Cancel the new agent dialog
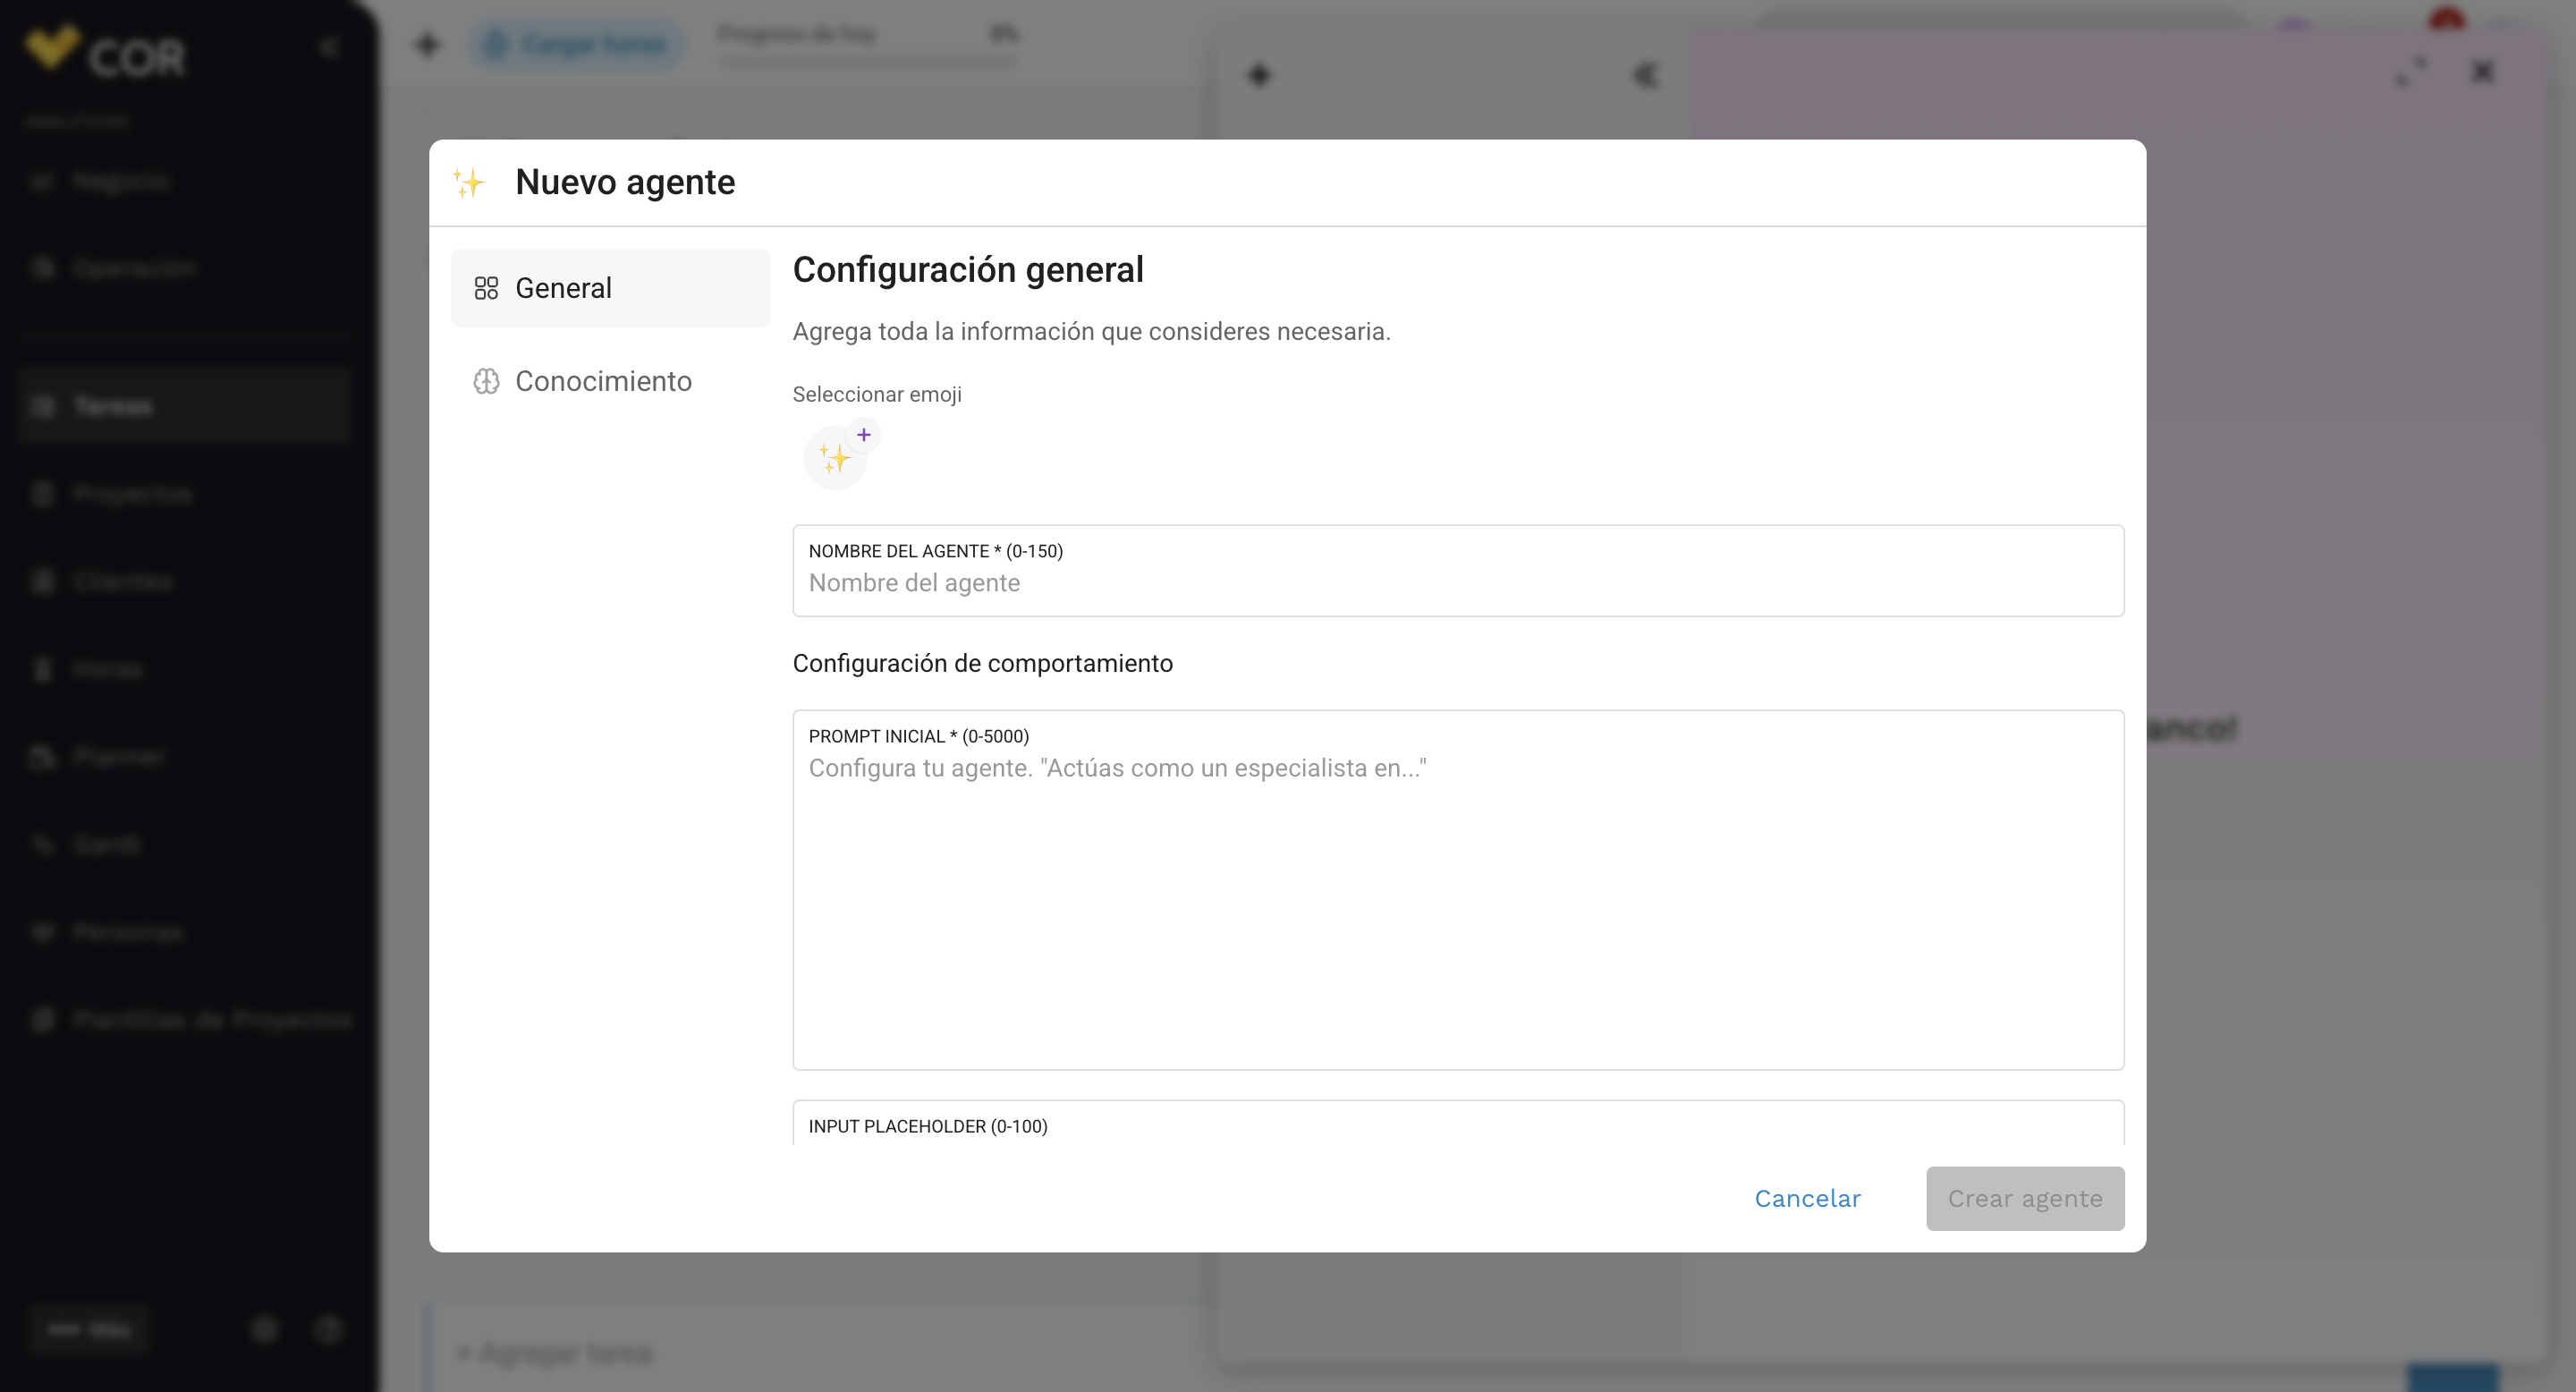Image resolution: width=2576 pixels, height=1392 pixels. [x=1807, y=1199]
